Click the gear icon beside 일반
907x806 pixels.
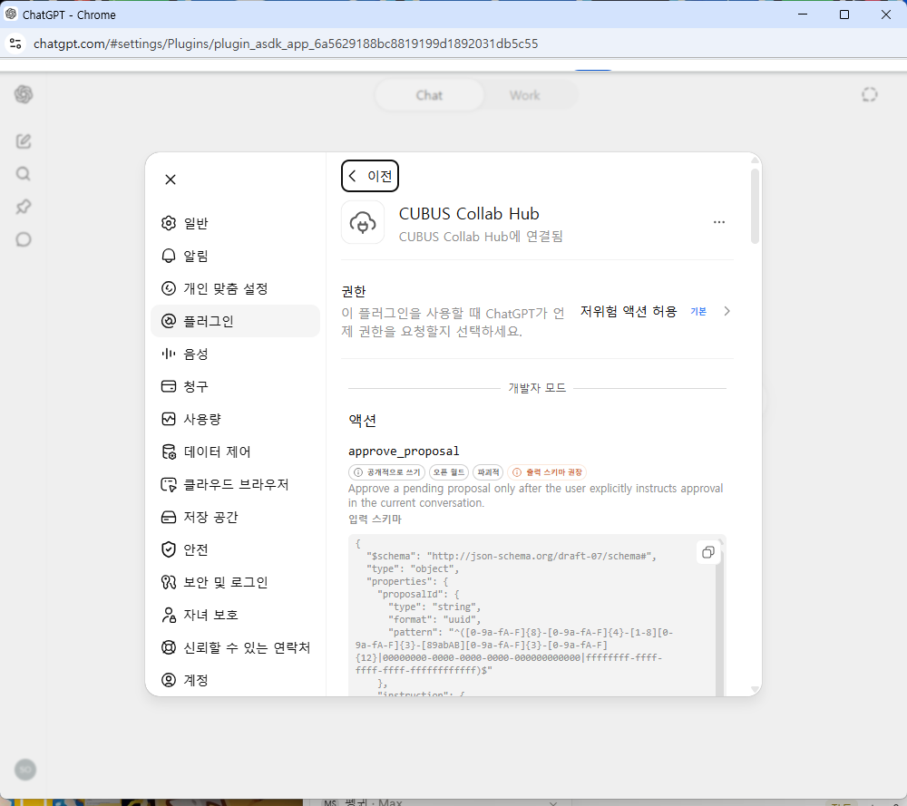tap(169, 223)
